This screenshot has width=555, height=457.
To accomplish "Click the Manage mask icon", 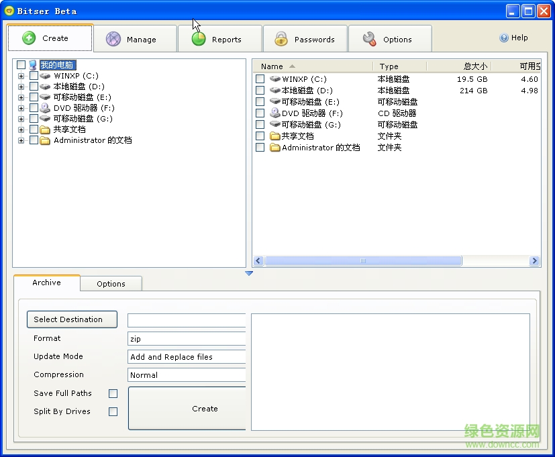I will [112, 38].
